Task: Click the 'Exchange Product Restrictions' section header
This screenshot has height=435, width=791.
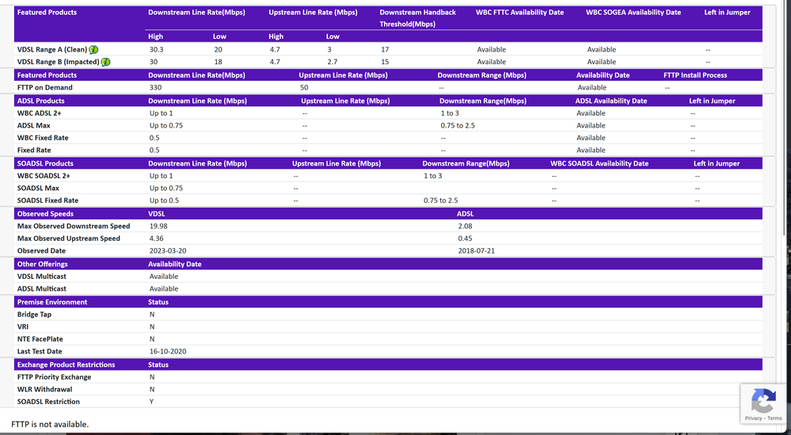Action: pos(66,364)
